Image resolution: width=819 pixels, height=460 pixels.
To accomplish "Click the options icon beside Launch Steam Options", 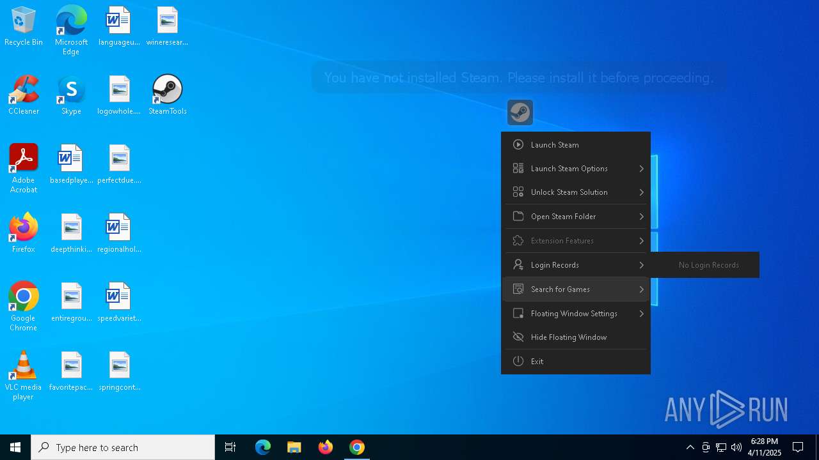I will (x=518, y=169).
